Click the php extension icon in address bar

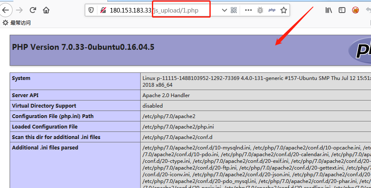coord(272,10)
